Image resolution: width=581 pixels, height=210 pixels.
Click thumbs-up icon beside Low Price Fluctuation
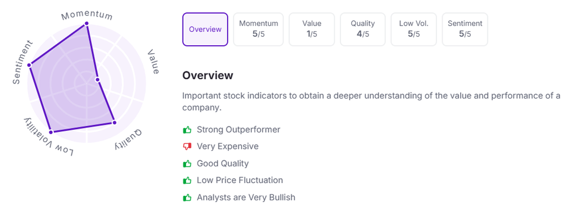coord(187,181)
